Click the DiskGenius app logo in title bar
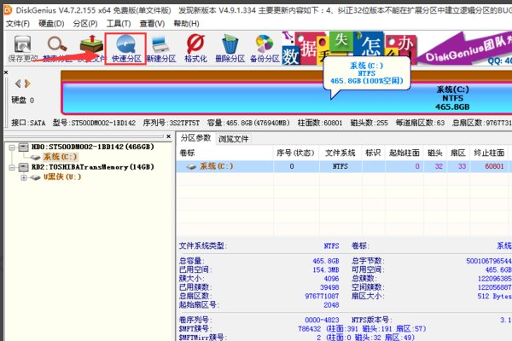 [8, 10]
